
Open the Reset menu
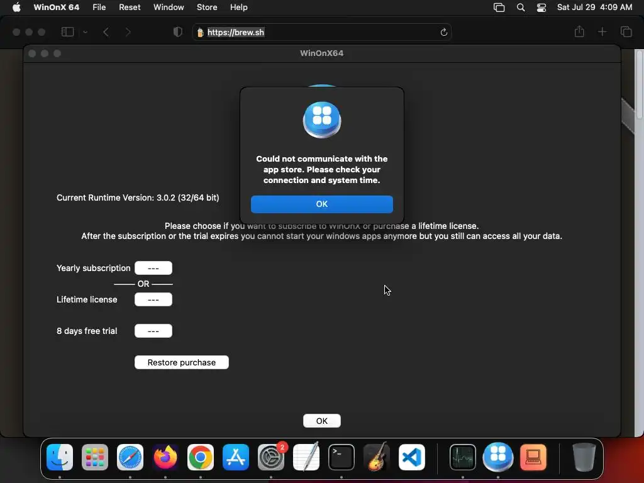130,8
